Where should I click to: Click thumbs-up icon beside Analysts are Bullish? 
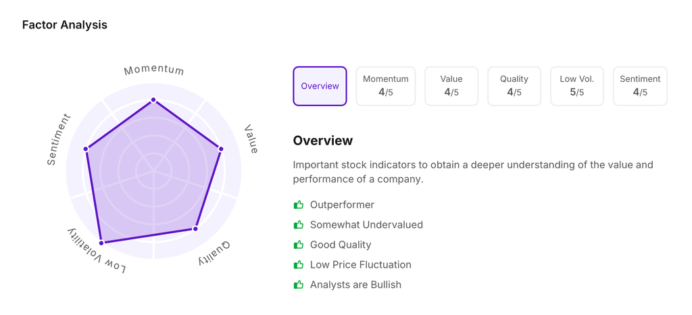[x=298, y=285]
